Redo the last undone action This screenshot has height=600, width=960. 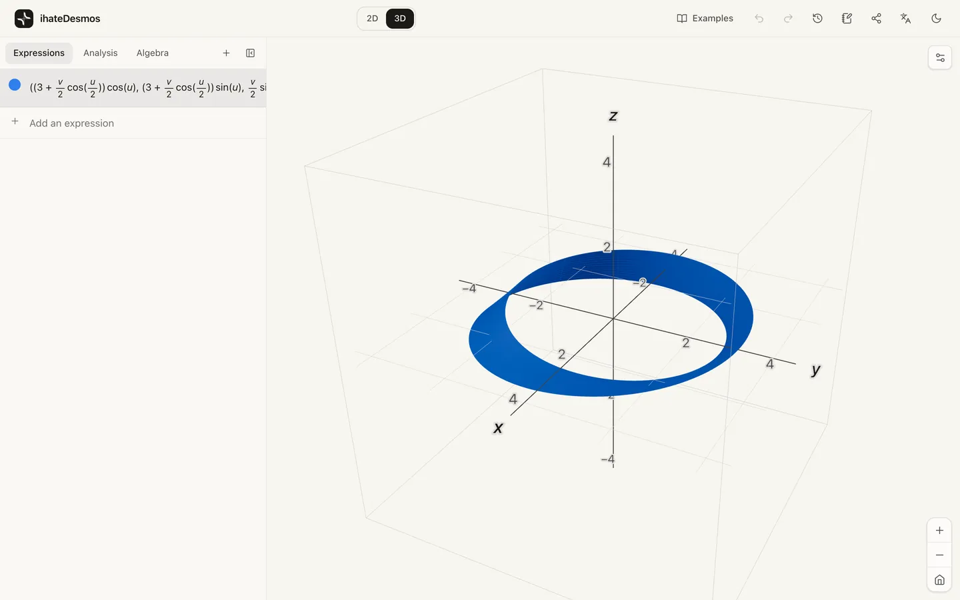tap(788, 19)
